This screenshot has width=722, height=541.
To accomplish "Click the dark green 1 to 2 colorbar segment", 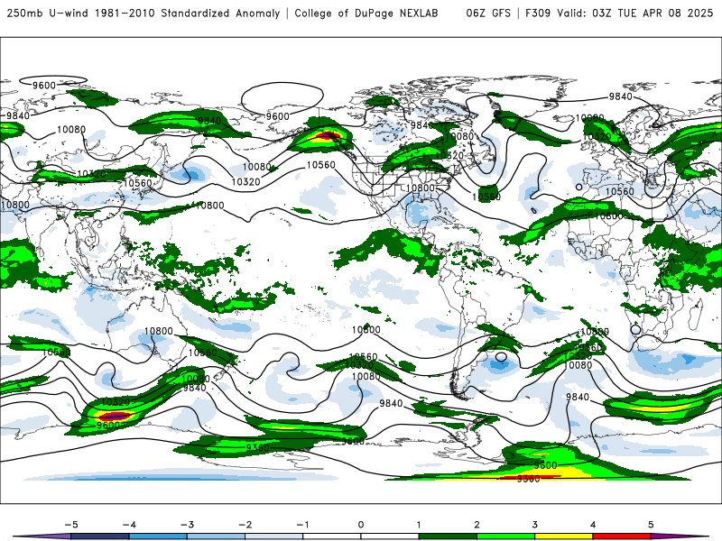I will click(x=448, y=536).
